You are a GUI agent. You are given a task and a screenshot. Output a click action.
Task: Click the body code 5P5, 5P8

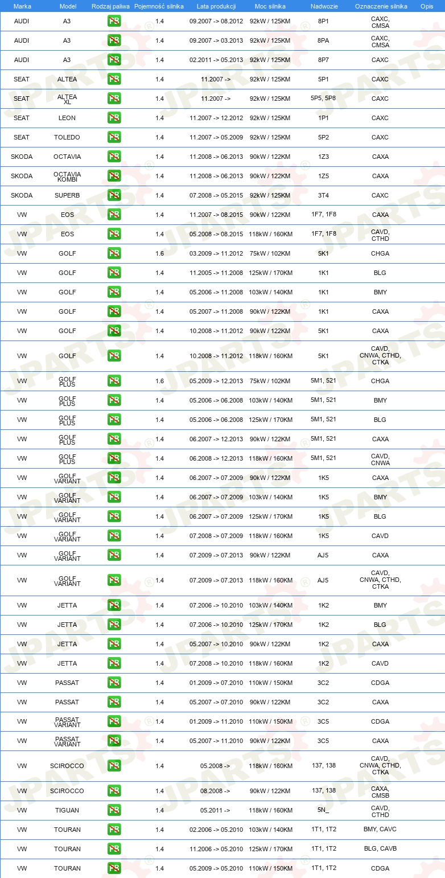pos(323,98)
